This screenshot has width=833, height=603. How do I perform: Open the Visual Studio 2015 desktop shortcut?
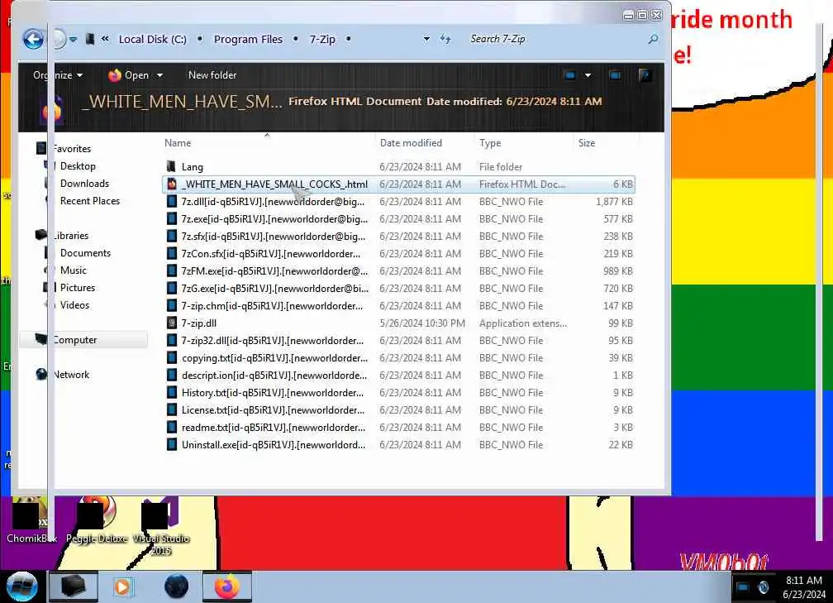(160, 526)
